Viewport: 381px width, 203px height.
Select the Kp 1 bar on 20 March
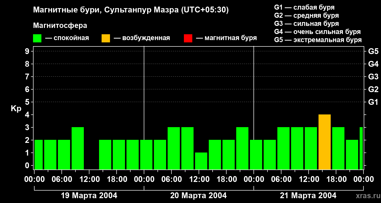pos(201,161)
